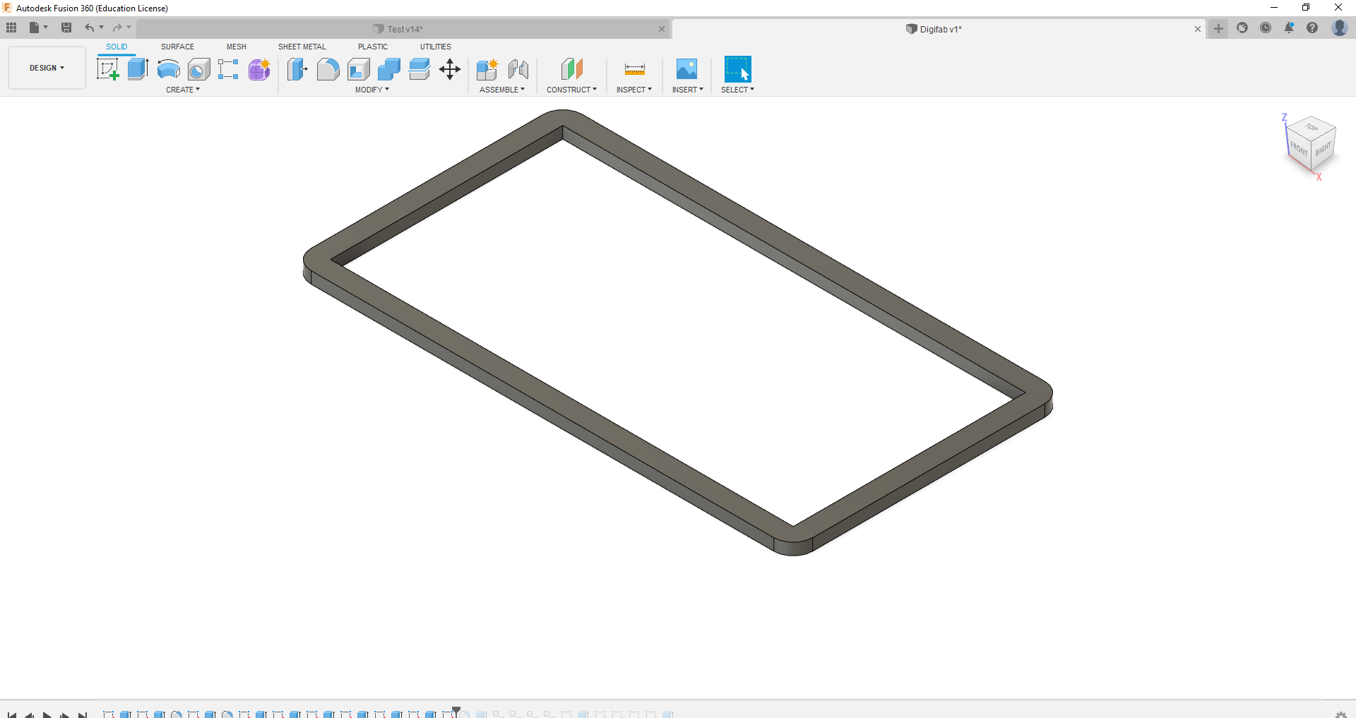This screenshot has width=1356, height=718.
Task: Step forward one feature in the timeline
Action: pyautogui.click(x=65, y=714)
